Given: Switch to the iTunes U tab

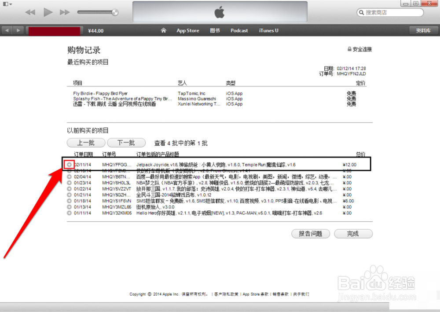Looking at the screenshot, I should tap(268, 30).
